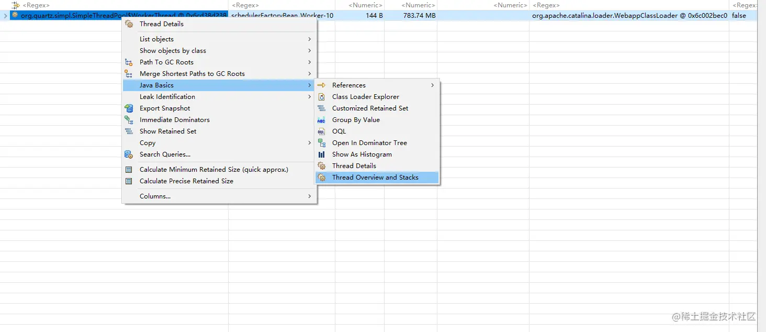Click the WebappClassLoader @ 0x6c002bec0 cell

[x=629, y=16]
